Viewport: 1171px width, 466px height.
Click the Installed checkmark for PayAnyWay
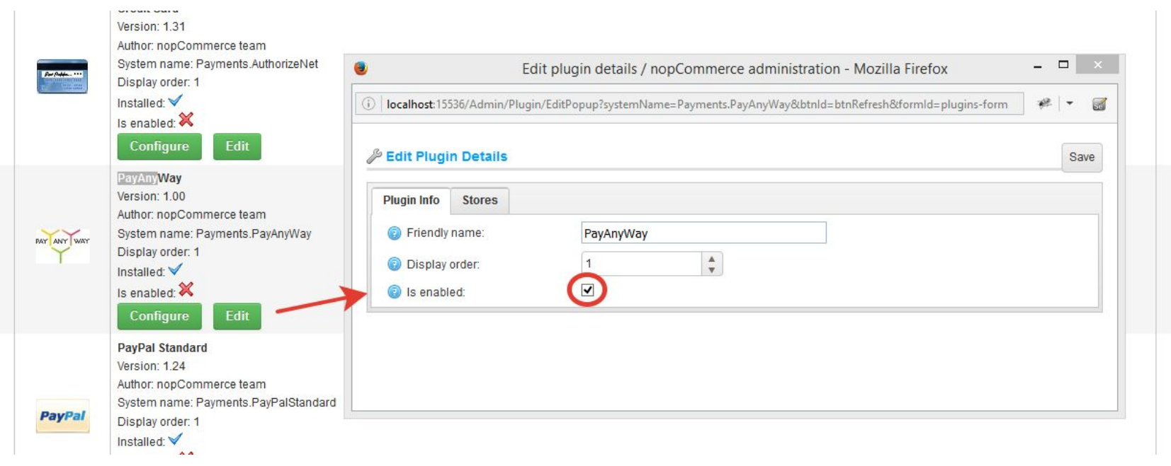pyautogui.click(x=175, y=270)
